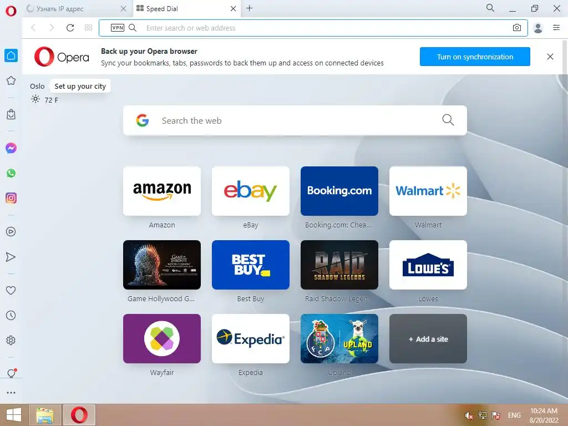The image size is (568, 426).
Task: Open the ENG language indicator
Action: [514, 415]
